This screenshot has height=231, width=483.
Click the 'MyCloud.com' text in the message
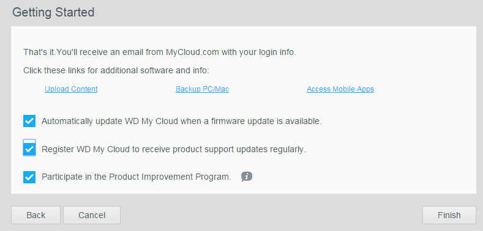pyautogui.click(x=192, y=53)
